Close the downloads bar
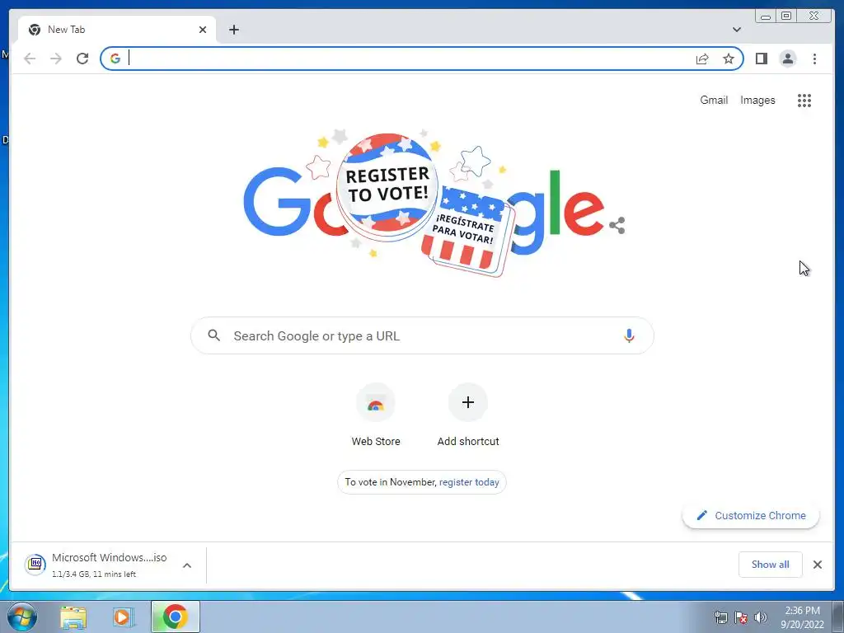The width and height of the screenshot is (844, 633). (x=817, y=565)
